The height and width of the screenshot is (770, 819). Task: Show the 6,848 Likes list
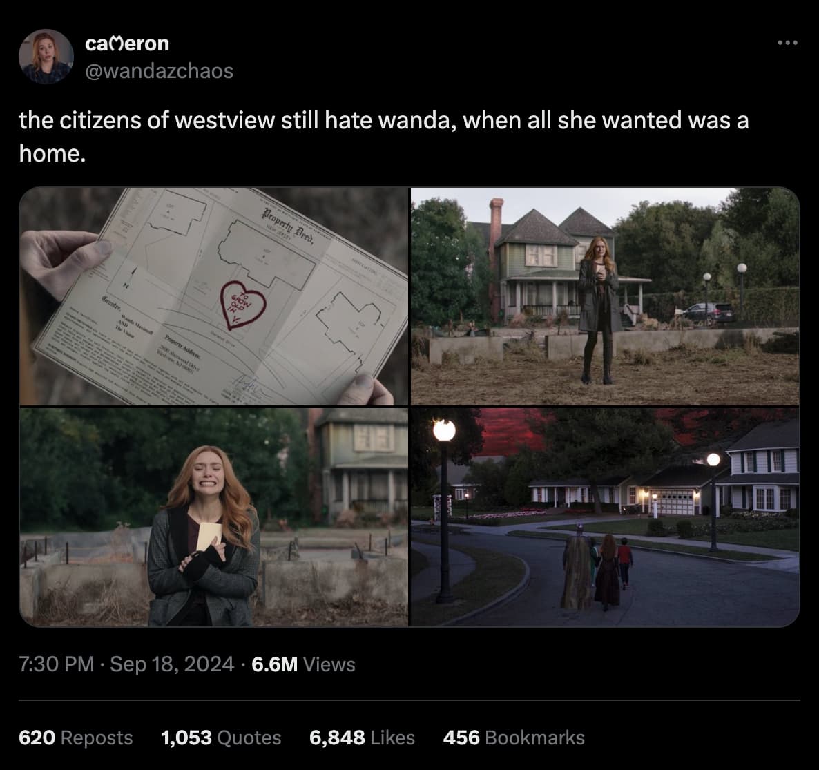[x=362, y=738]
